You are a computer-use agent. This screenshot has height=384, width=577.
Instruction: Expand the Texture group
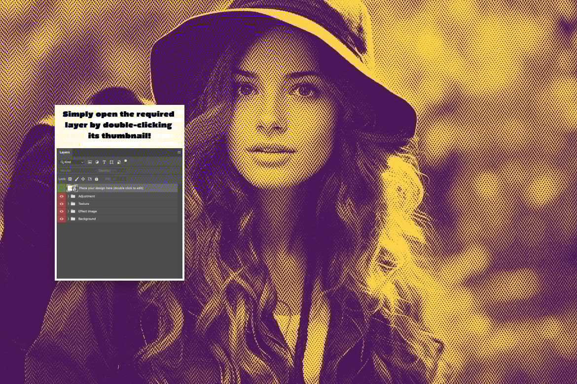68,204
